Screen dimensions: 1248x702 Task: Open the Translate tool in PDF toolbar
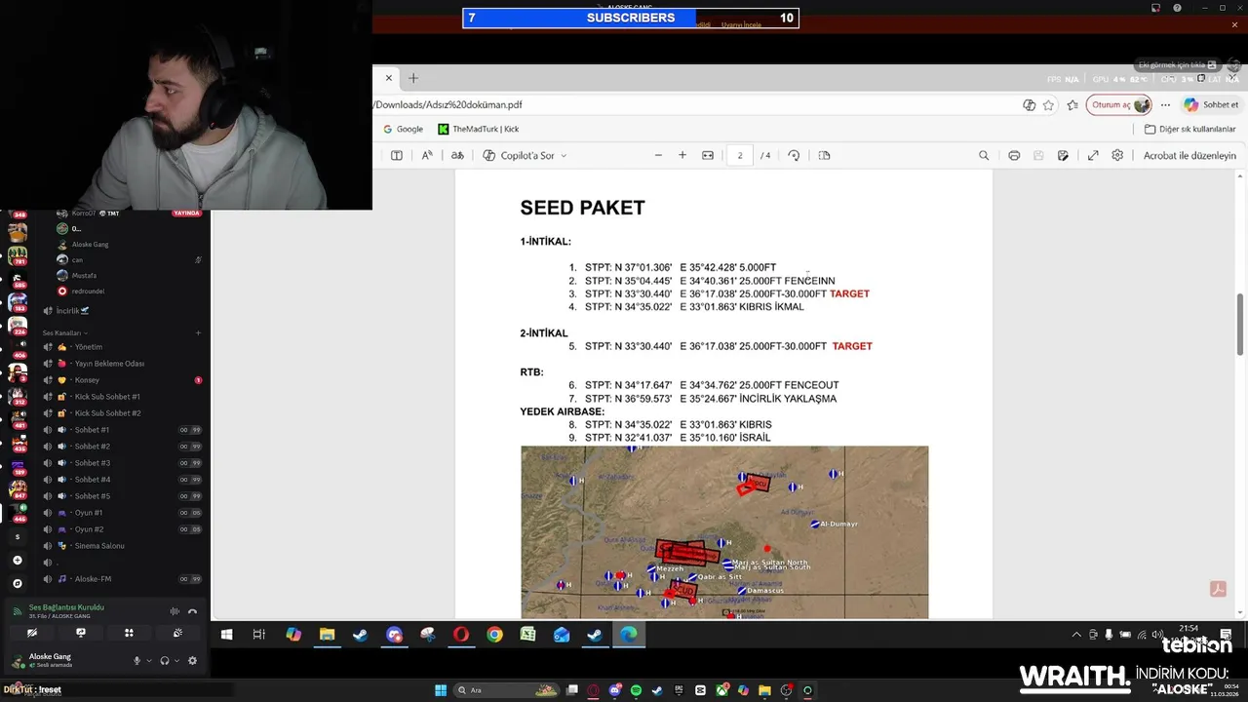[457, 155]
